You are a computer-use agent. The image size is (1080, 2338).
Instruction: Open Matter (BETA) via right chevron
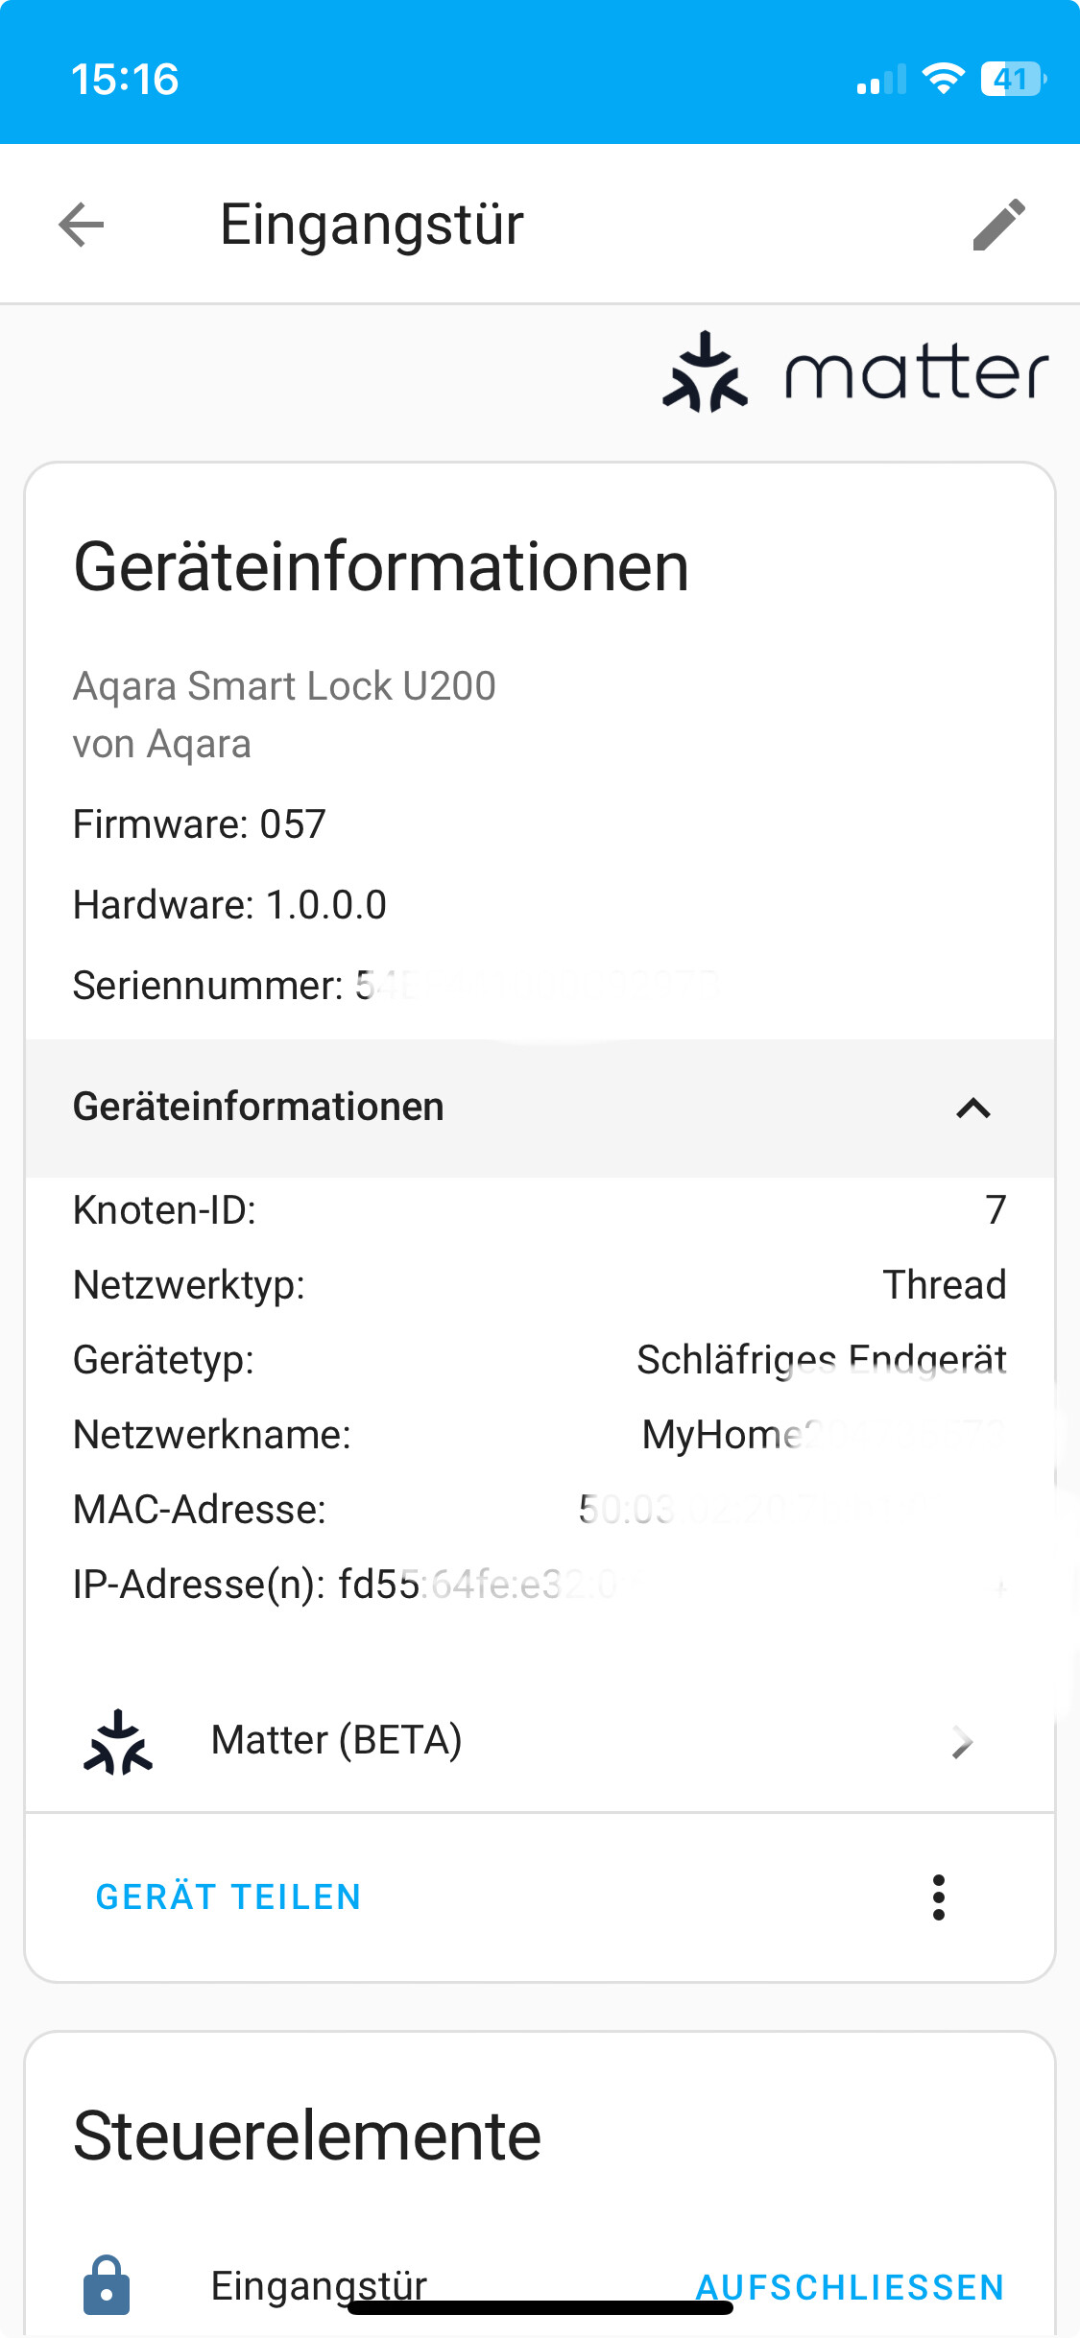pyautogui.click(x=962, y=1741)
